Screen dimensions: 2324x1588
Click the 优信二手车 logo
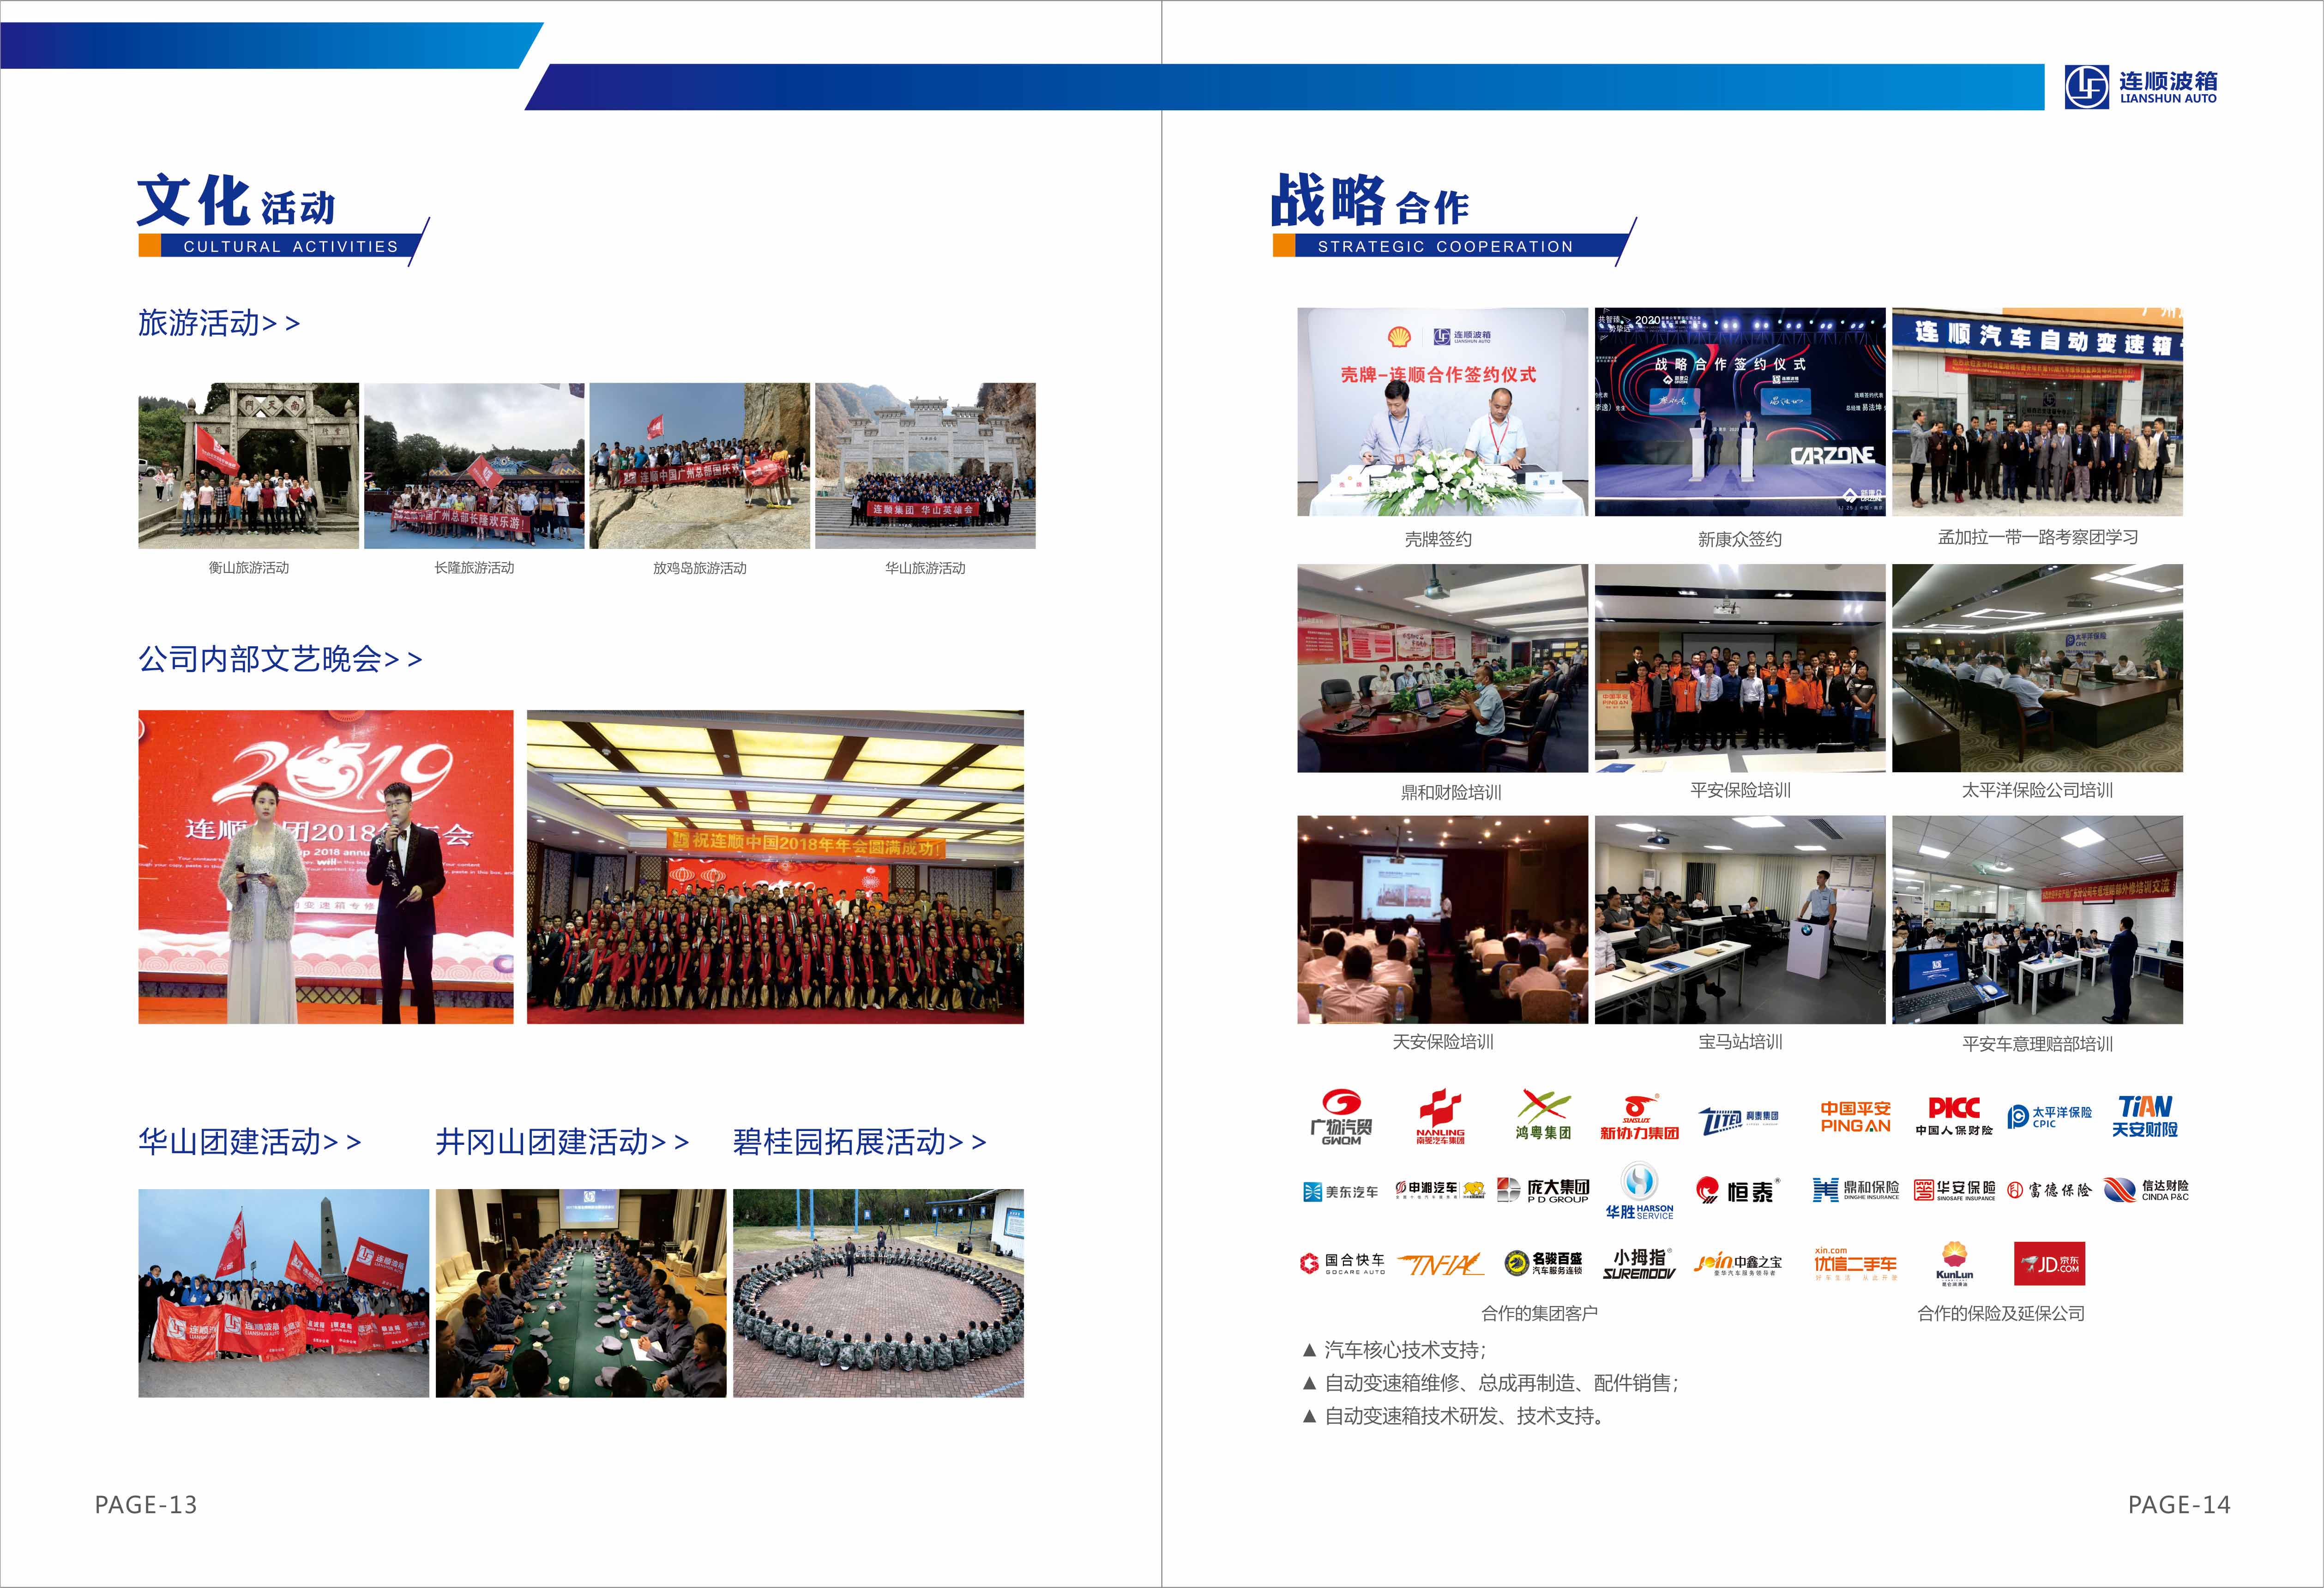pyautogui.click(x=1855, y=1264)
